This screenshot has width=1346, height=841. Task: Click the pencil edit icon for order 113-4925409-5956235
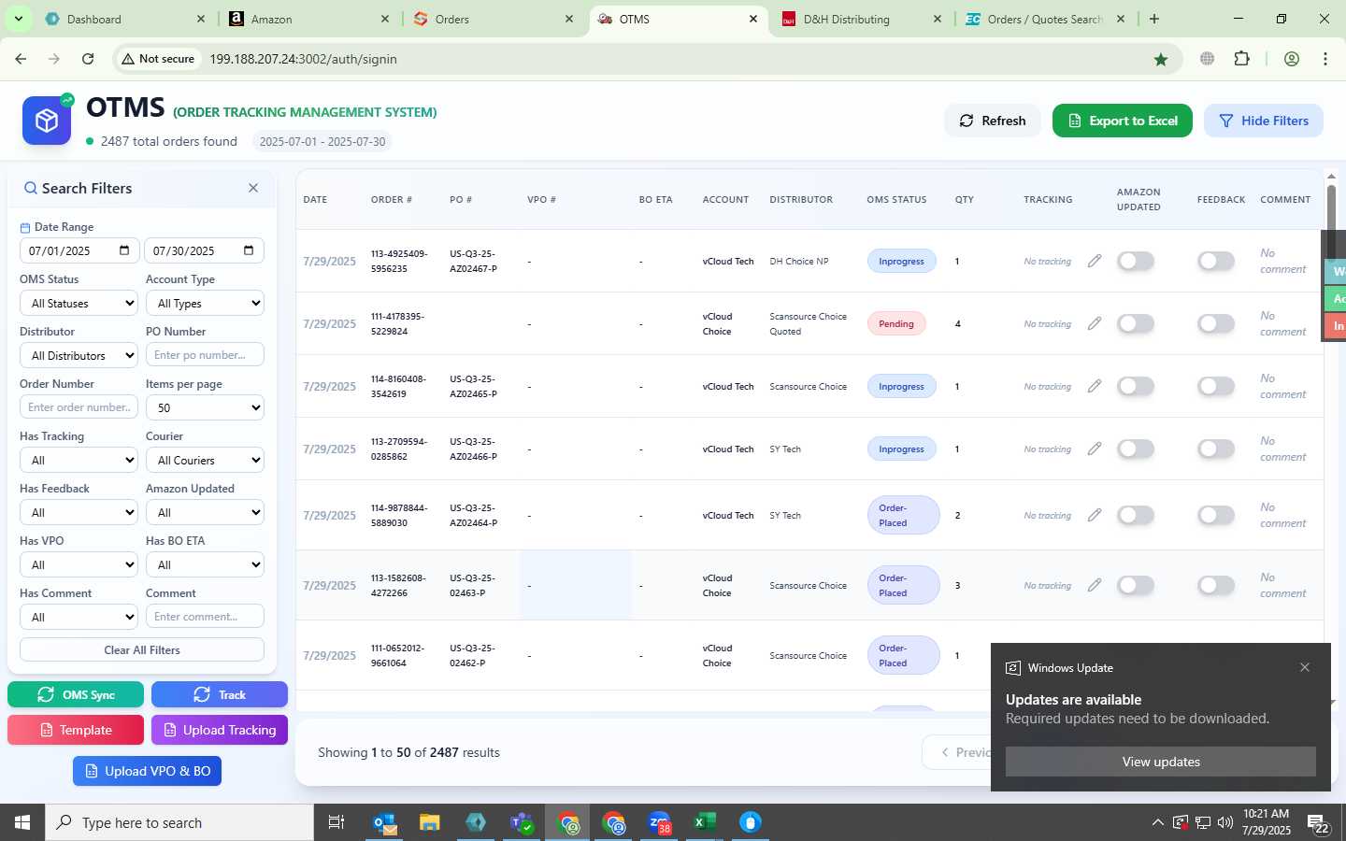pos(1095,261)
